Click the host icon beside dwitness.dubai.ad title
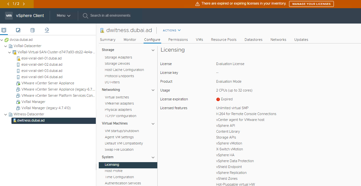This screenshot has width=361, height=186. 102,30
